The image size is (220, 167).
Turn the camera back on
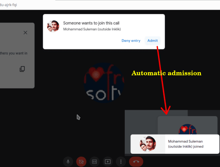pyautogui.click(x=81, y=162)
